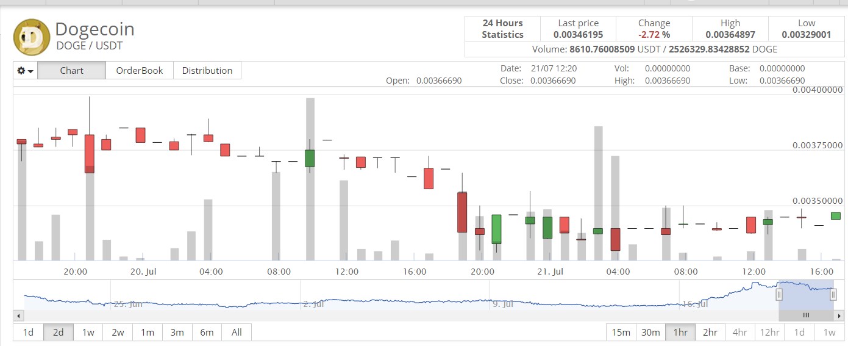The image size is (848, 346).
Task: Click the large green candle near 10:00
Action: 310,158
